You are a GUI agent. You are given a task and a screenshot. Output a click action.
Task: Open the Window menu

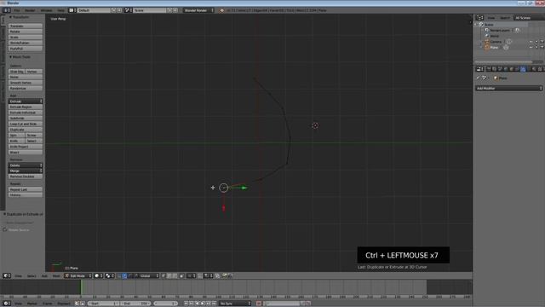coord(46,10)
